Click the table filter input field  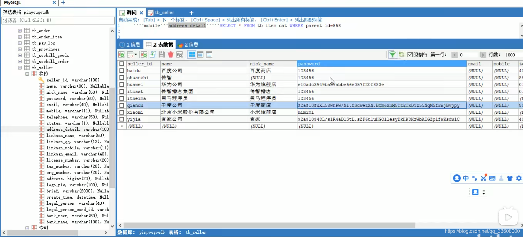tap(58, 20)
